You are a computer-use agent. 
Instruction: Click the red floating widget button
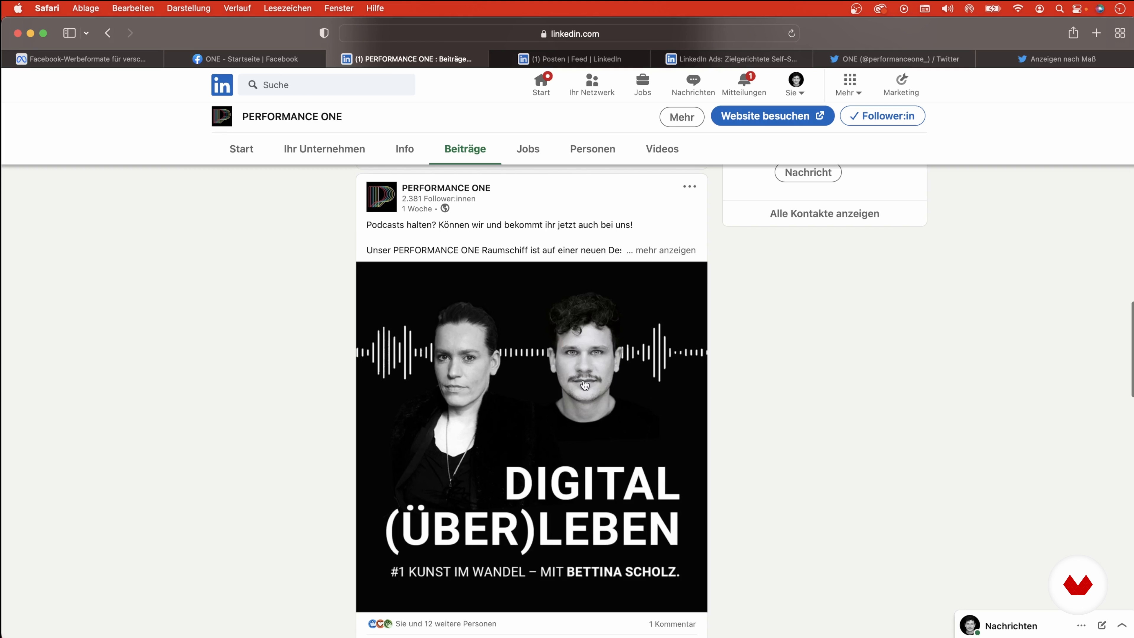pyautogui.click(x=1078, y=585)
